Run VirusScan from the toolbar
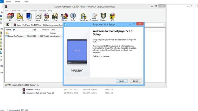198x111 pixels. pyautogui.click(x=84, y=17)
